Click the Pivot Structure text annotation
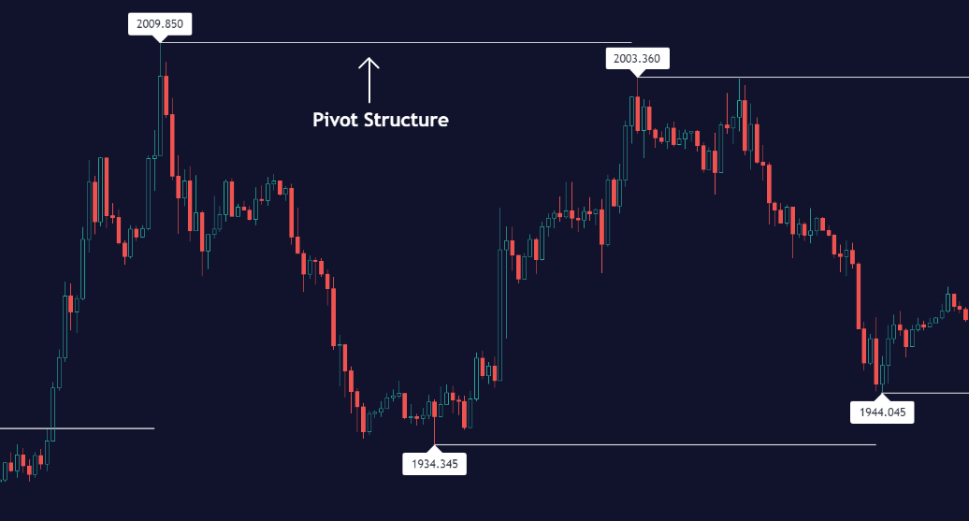969x521 pixels. pos(381,120)
